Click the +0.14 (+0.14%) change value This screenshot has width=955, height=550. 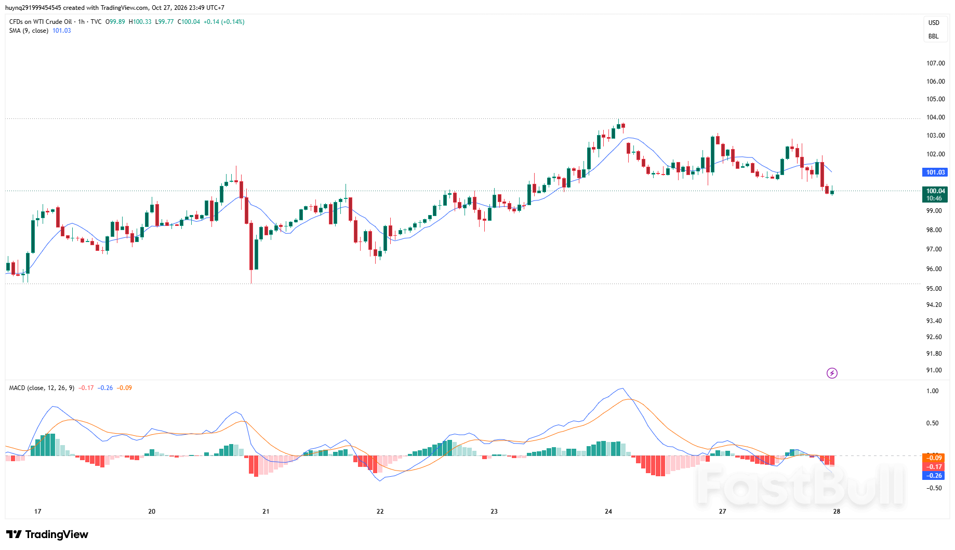(224, 22)
